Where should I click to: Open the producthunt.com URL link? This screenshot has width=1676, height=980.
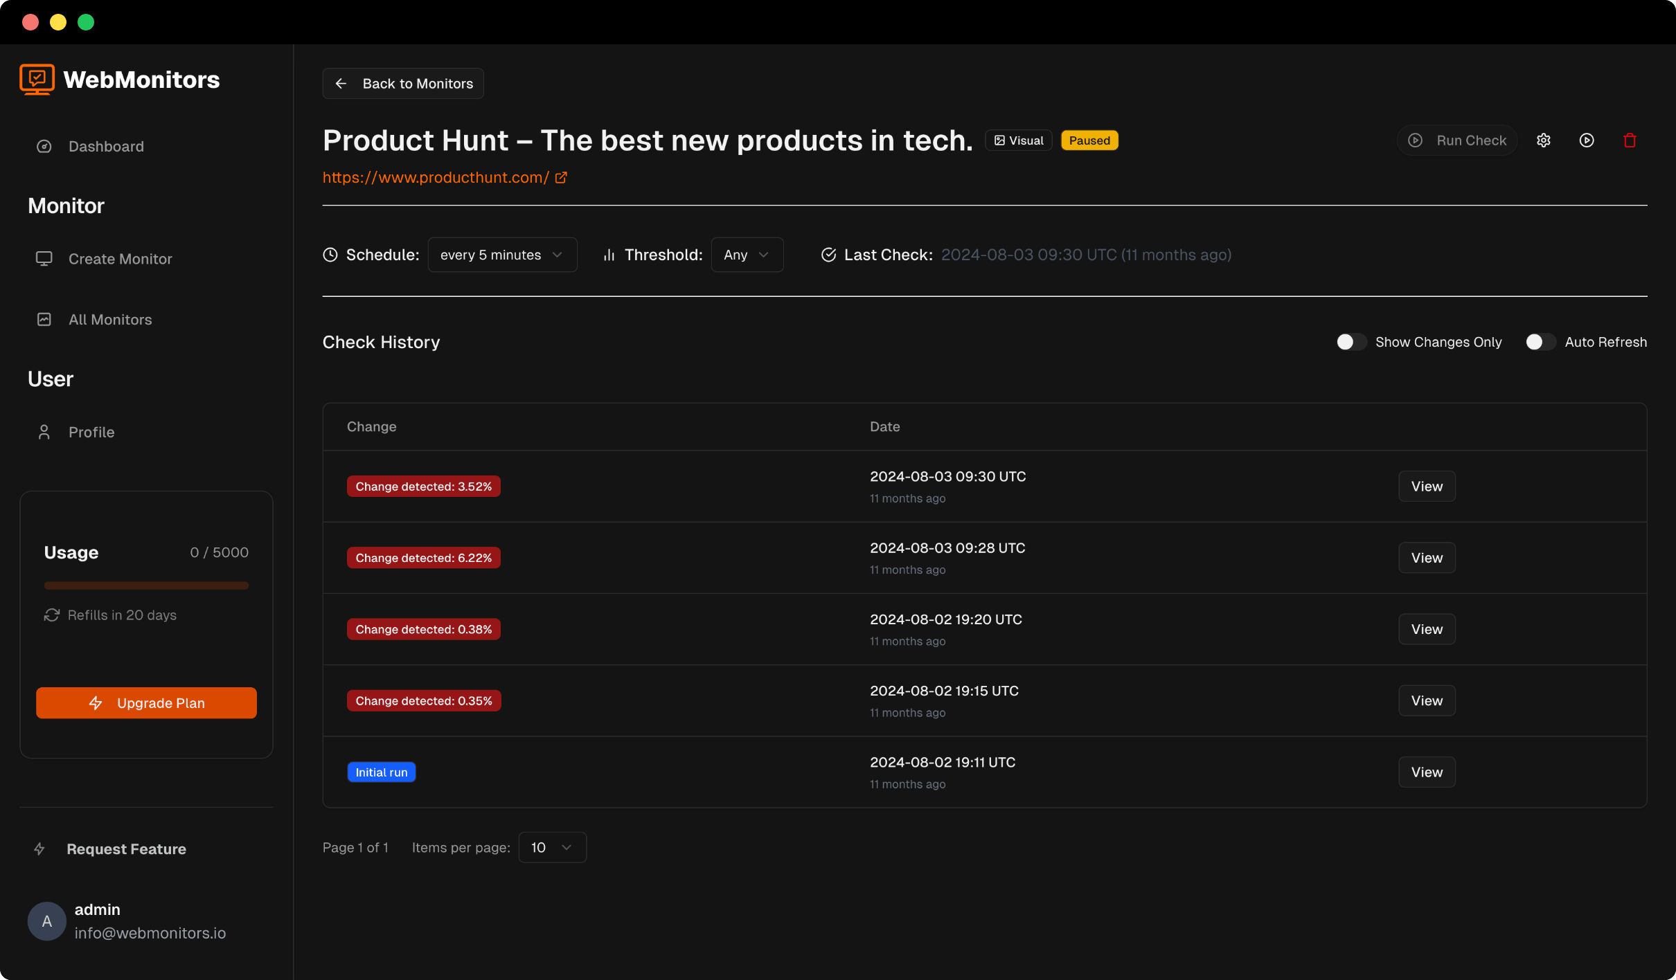coord(436,177)
